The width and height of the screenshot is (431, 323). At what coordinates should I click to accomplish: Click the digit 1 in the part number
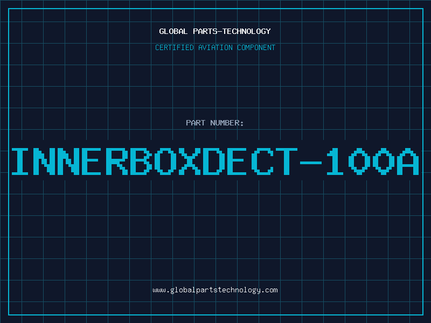point(335,161)
